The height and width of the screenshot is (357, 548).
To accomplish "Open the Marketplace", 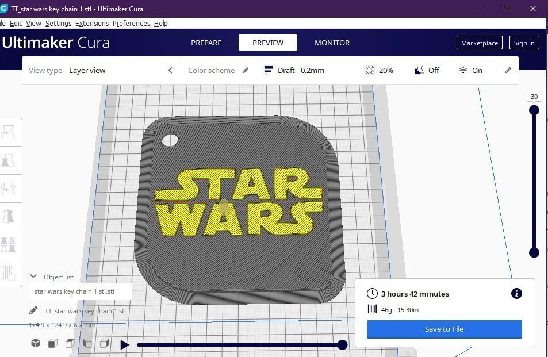I will [480, 43].
